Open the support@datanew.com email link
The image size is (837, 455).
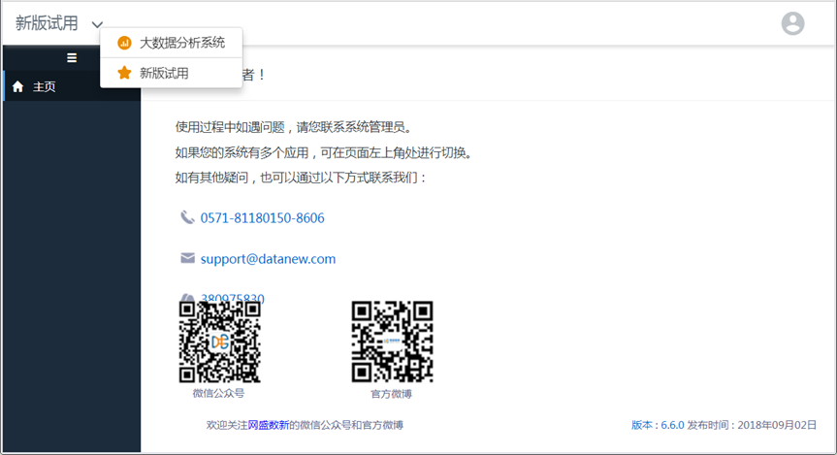coord(268,259)
